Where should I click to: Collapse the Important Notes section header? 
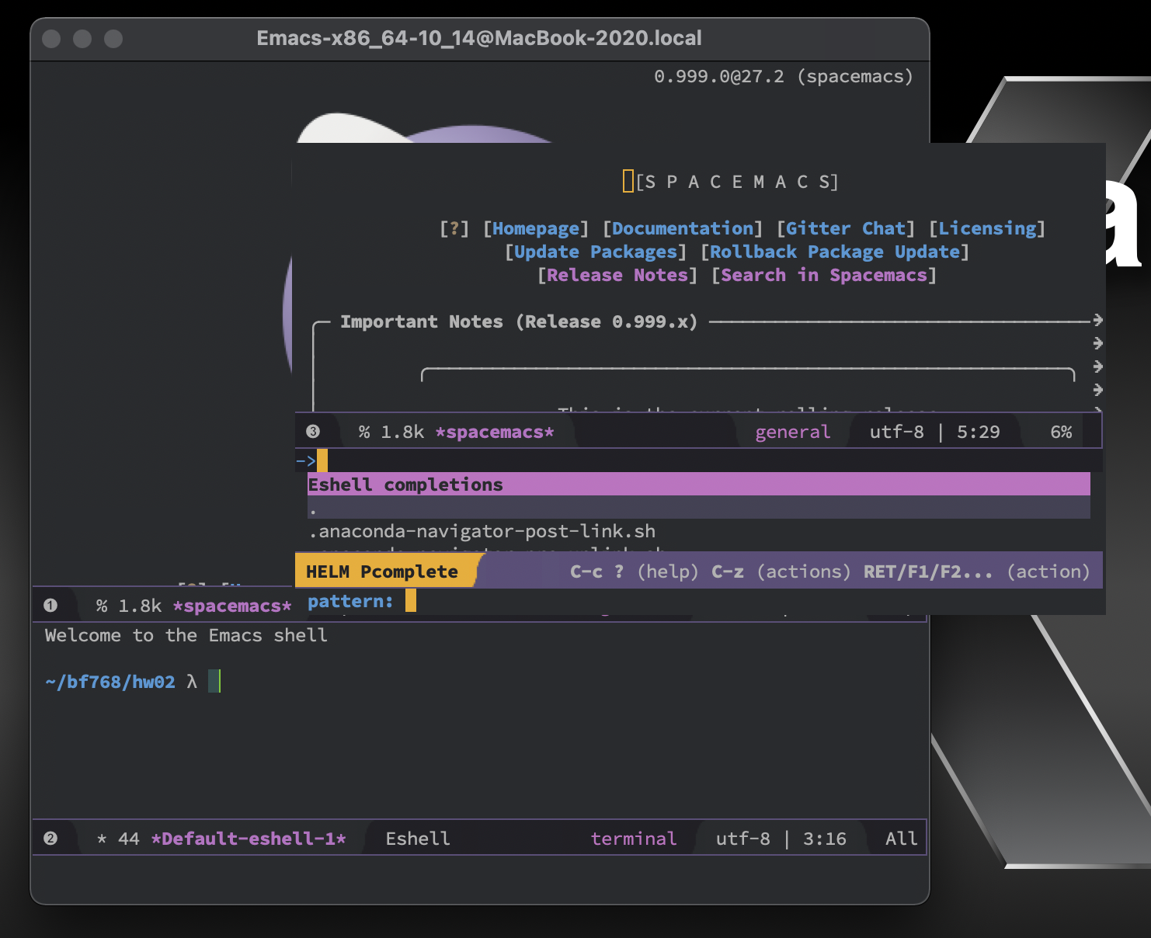(x=517, y=321)
